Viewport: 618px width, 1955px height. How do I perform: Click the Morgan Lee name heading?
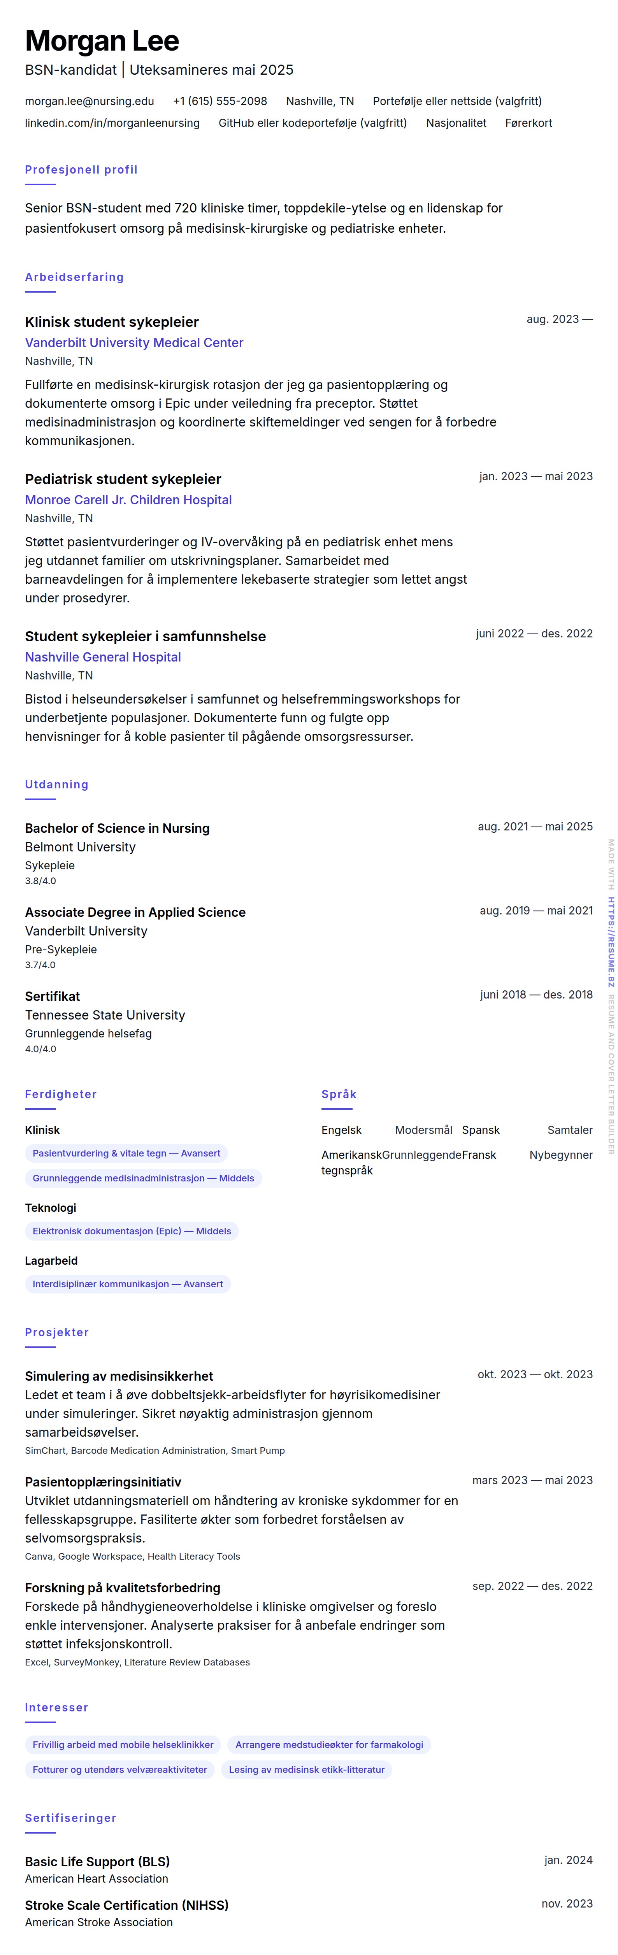(x=102, y=41)
